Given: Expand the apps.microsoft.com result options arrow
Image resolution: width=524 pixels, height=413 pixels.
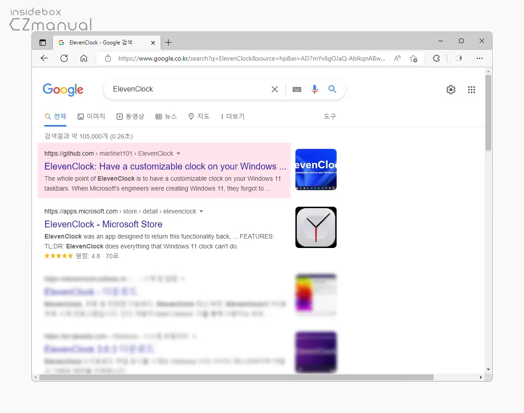Looking at the screenshot, I should pyautogui.click(x=201, y=211).
